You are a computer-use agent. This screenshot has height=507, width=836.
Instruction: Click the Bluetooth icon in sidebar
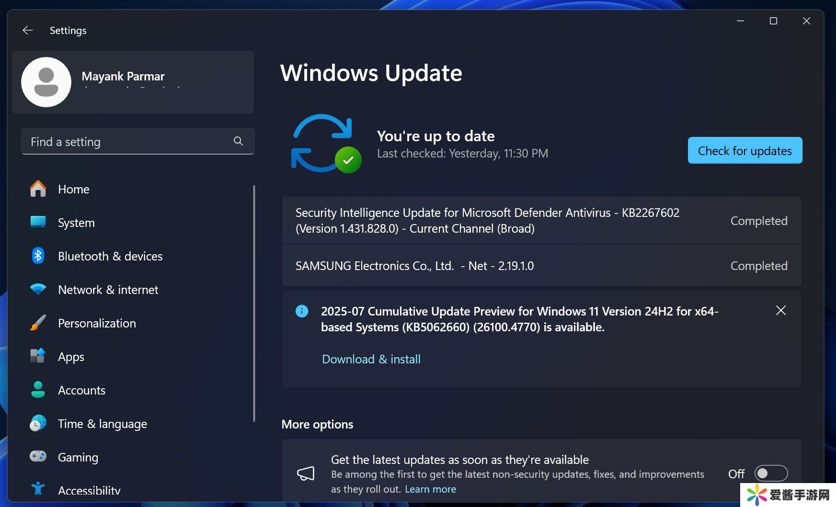(x=38, y=256)
